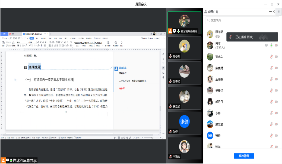Select 麻家妮 video tile
The height and width of the screenshot is (164, 282).
tap(184, 98)
